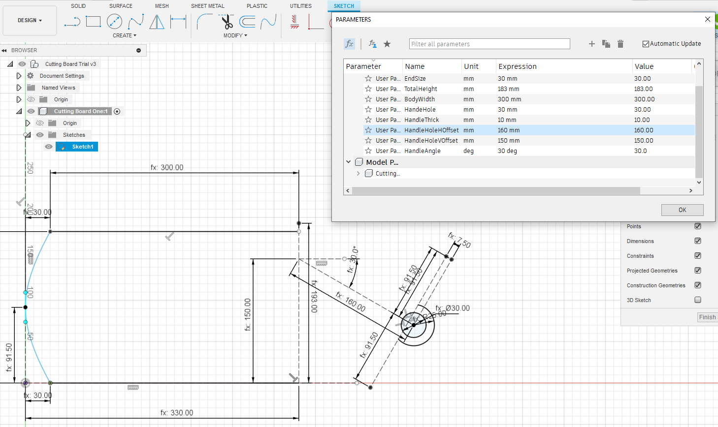Toggle Construction Geometries checkbox
Screen dimensions: 718x427
coord(698,285)
